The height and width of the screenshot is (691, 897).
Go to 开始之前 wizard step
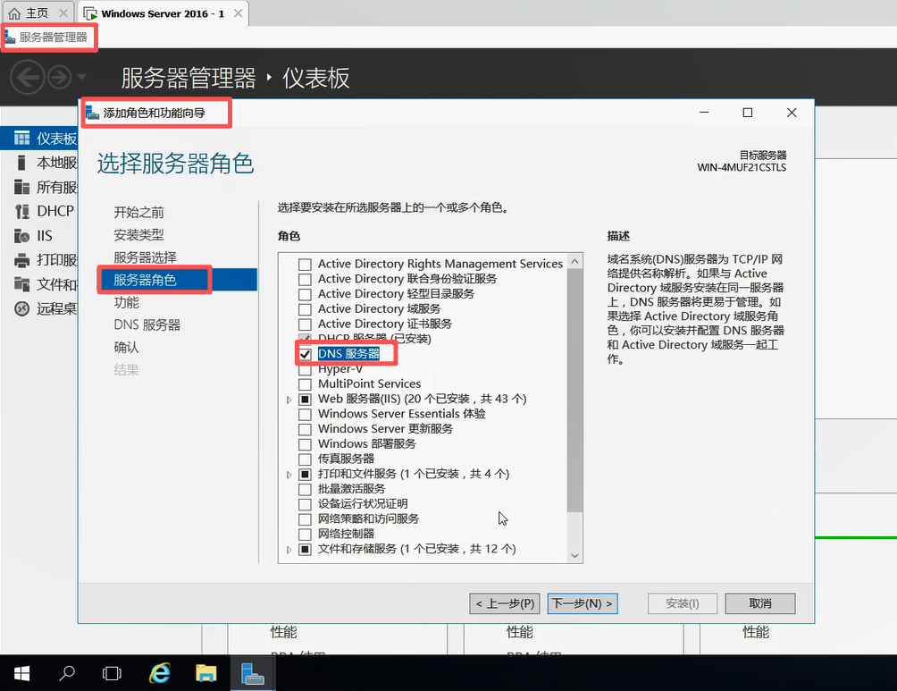point(138,213)
